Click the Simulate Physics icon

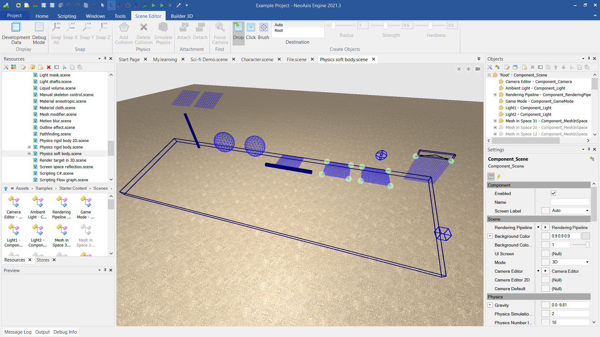[163, 27]
